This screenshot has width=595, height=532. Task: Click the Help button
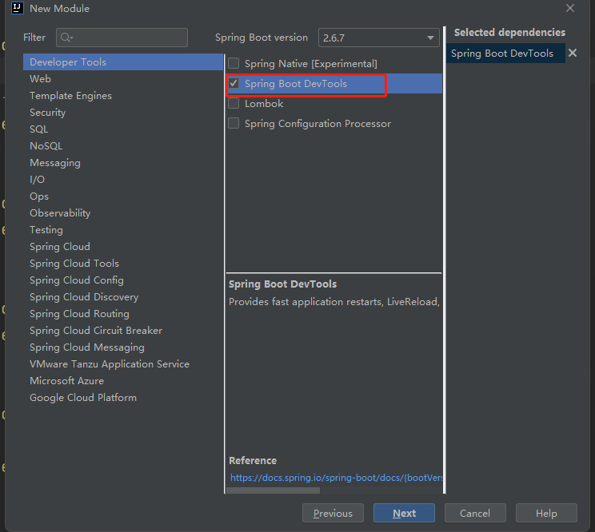[546, 513]
